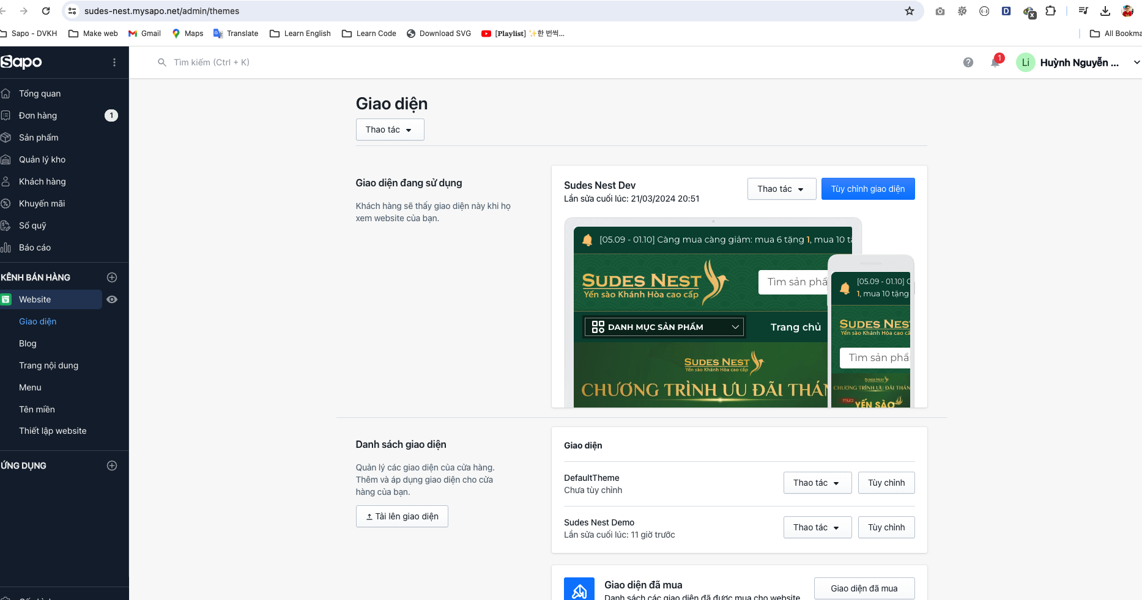Click the Website channel icon
Image resolution: width=1142 pixels, height=600 pixels.
pyautogui.click(x=6, y=299)
